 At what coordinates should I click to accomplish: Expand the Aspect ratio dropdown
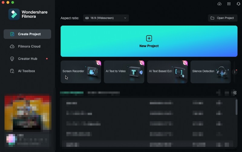pyautogui.click(x=106, y=18)
